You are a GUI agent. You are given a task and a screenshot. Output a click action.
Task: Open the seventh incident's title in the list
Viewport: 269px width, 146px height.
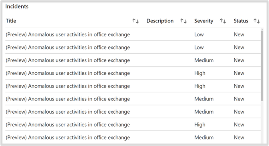click(68, 112)
